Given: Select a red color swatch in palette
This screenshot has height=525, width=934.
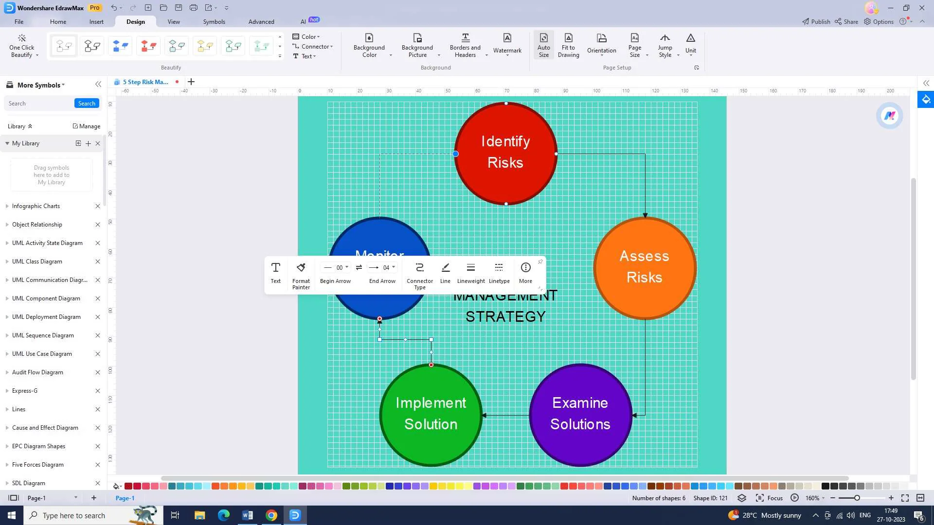Looking at the screenshot, I should click(128, 487).
